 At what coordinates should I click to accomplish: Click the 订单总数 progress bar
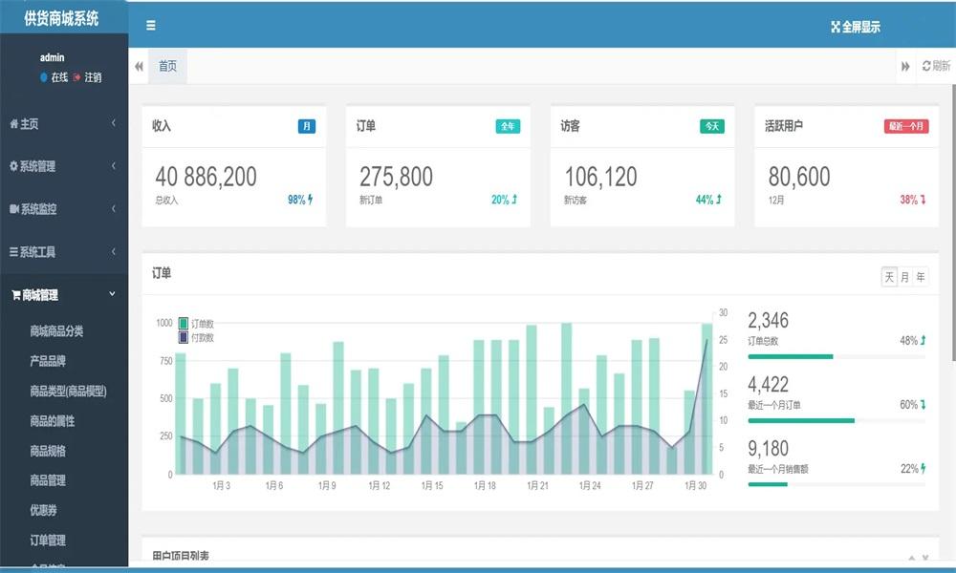tap(836, 357)
